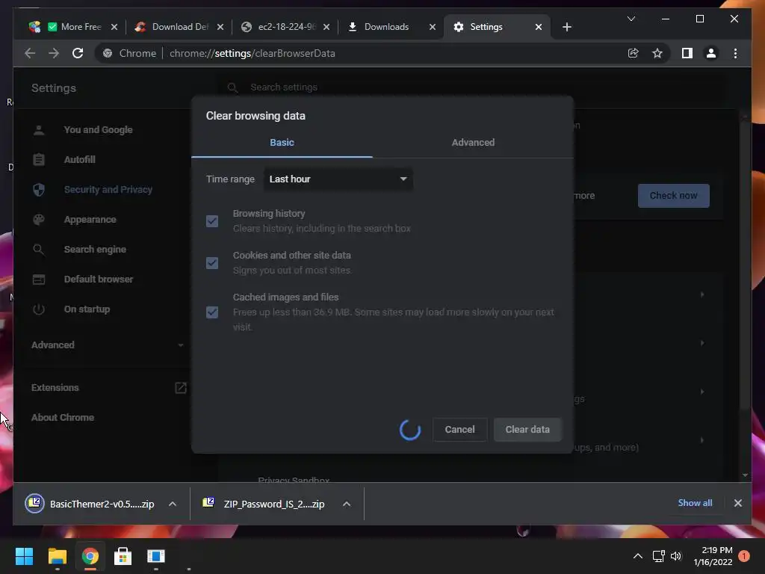Open a new tab
765x574 pixels.
(566, 27)
